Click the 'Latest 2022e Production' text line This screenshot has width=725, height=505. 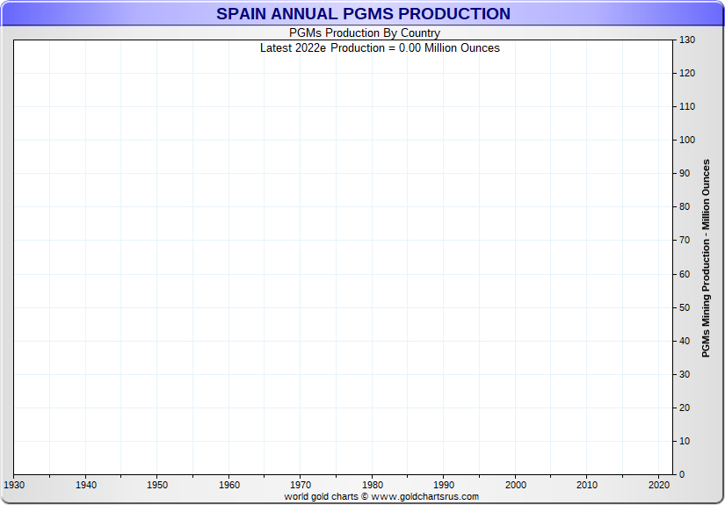380,47
